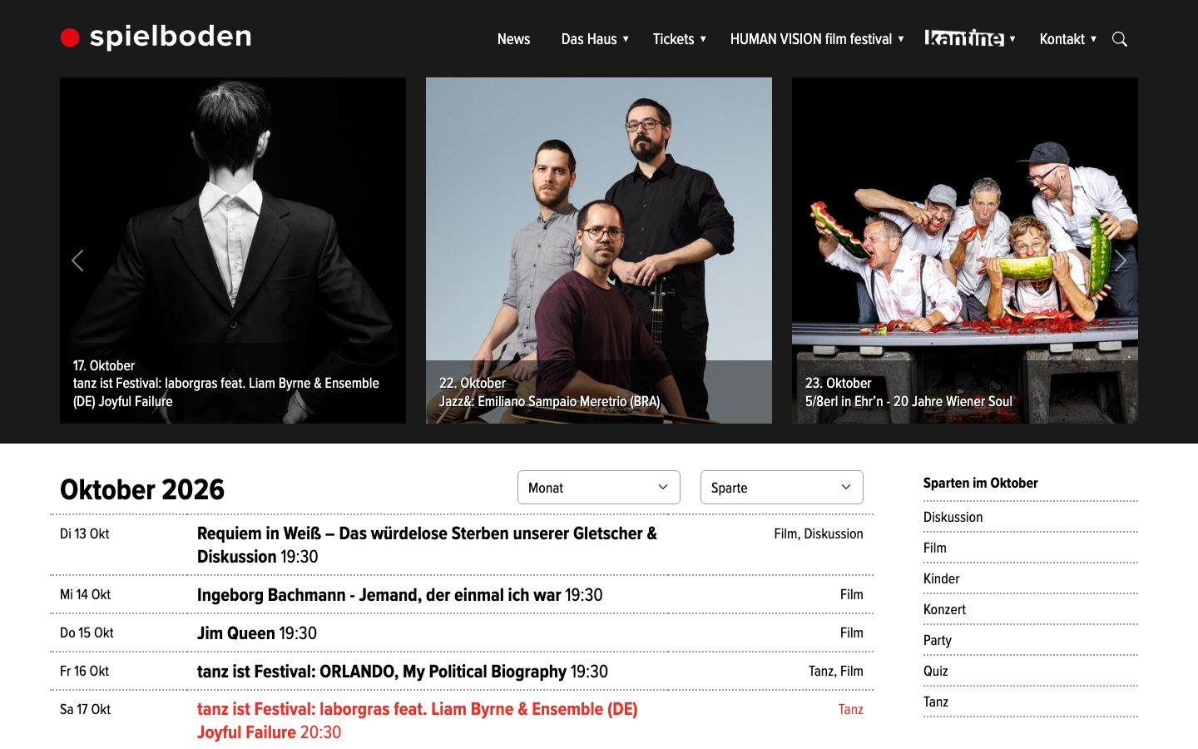The image size is (1198, 749).
Task: Click the Tanz, Film tag on Fr 16 Okt
Action: click(835, 671)
